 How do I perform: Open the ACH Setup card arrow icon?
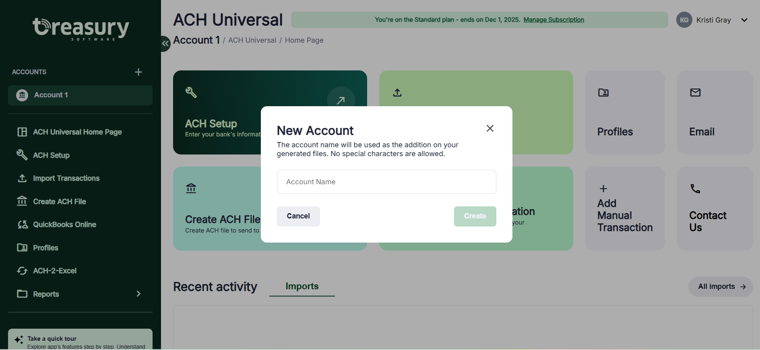341,101
